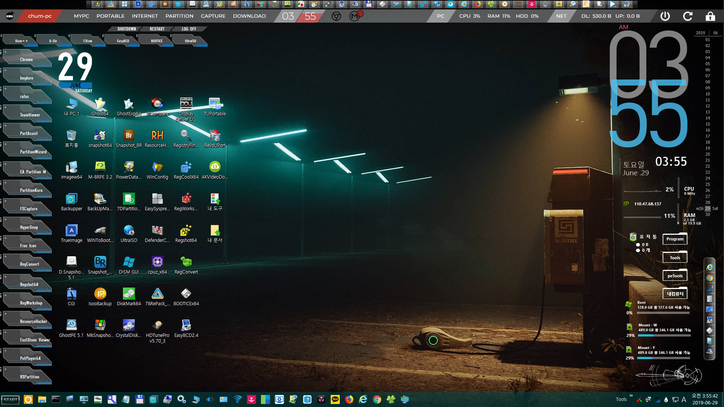
Task: Open the Tools folder widget
Action: (x=675, y=257)
